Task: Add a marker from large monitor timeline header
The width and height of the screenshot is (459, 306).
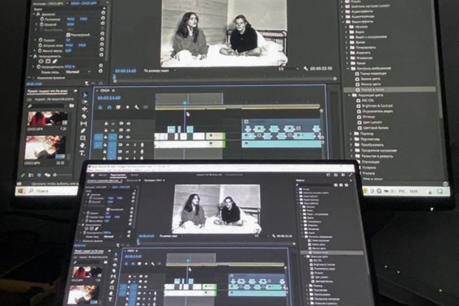Action: click(127, 108)
